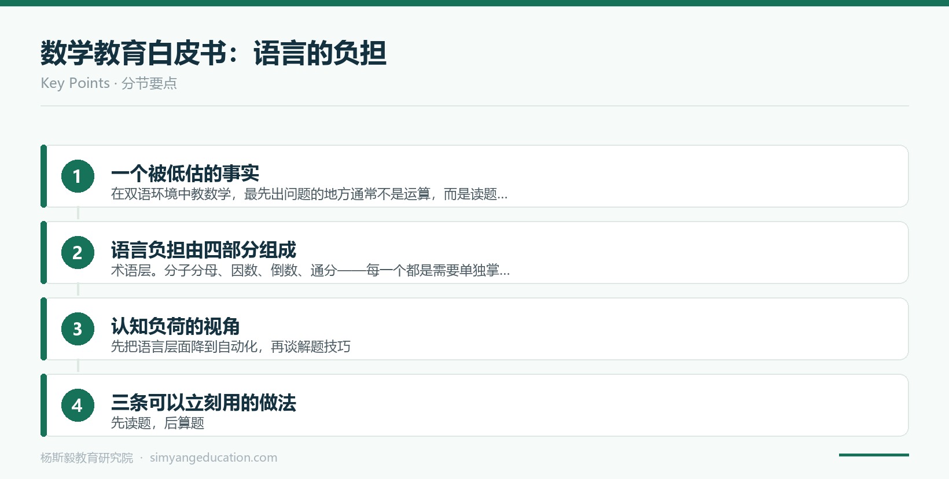The image size is (949, 479).
Task: Click the subtitle Key Points · 分节要点
Action: coord(109,83)
